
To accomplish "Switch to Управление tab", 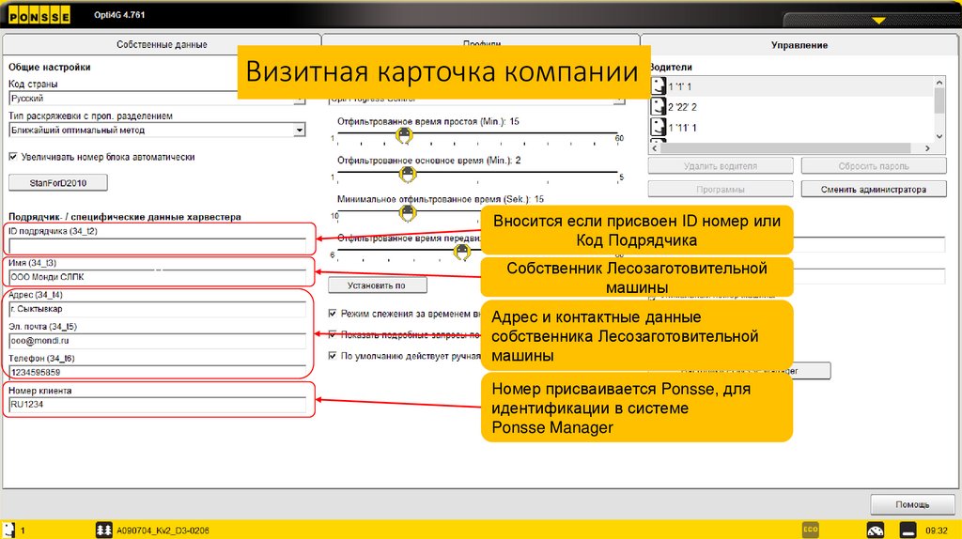I will pos(799,45).
